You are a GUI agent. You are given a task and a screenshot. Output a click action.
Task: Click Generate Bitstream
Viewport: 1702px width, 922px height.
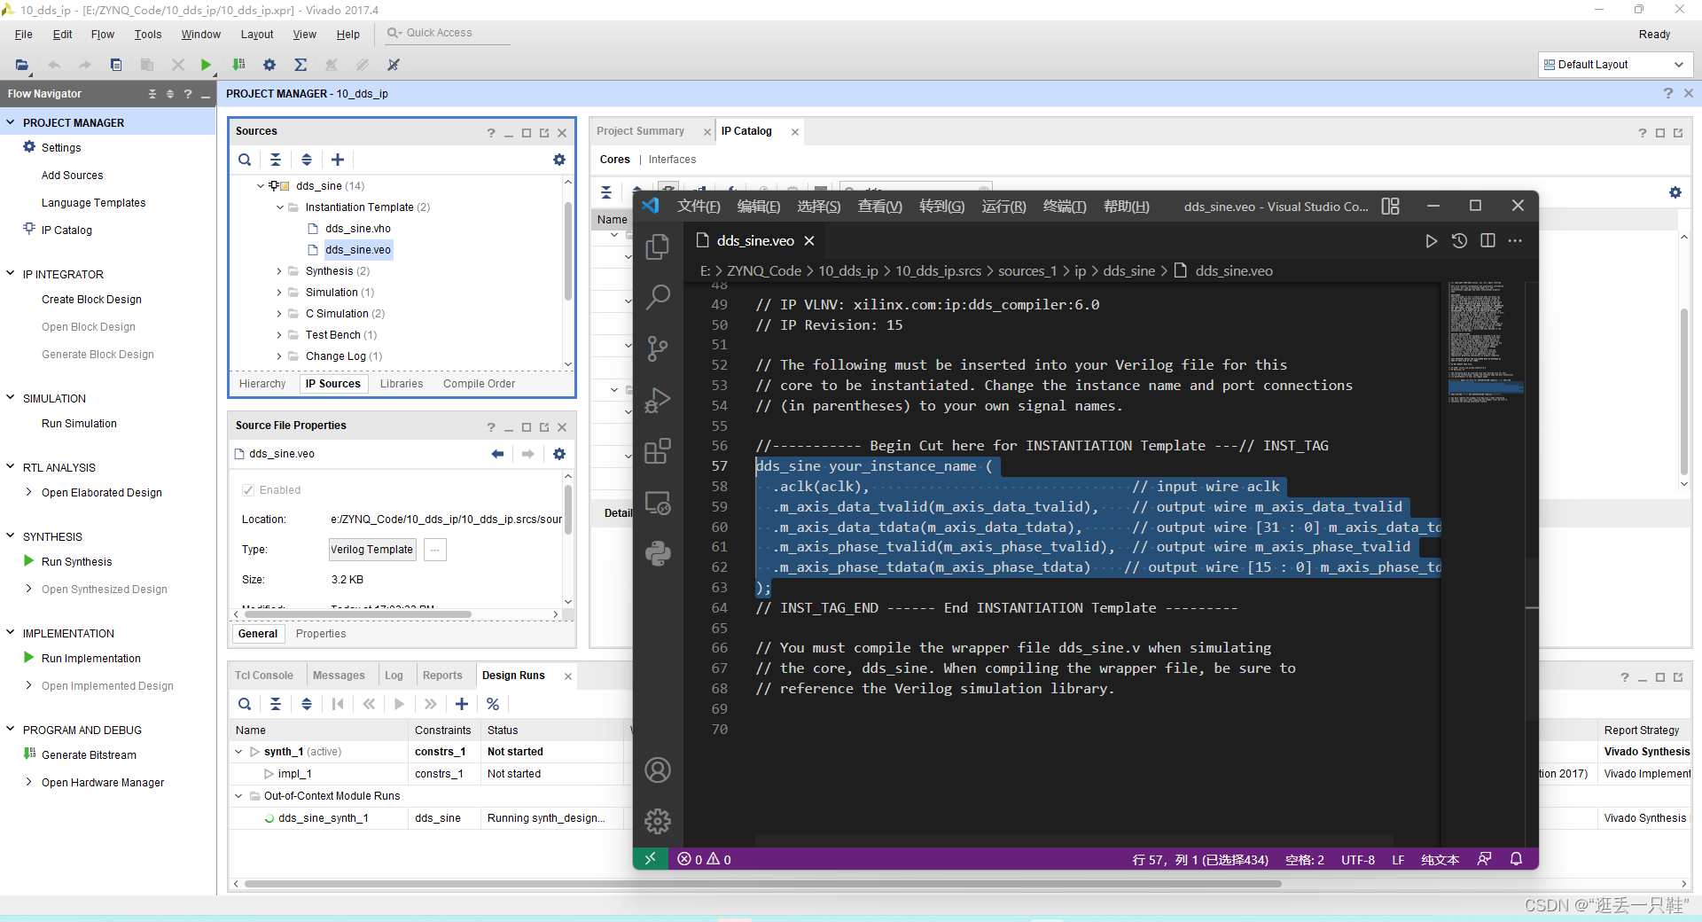(x=89, y=755)
